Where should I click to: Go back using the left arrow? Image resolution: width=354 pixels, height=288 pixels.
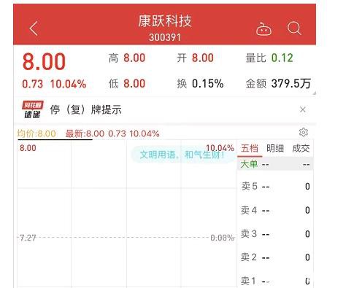(x=34, y=28)
